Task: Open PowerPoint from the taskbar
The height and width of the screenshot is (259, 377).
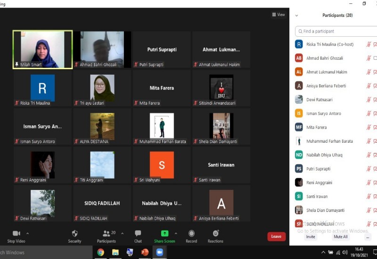Action: click(x=145, y=252)
